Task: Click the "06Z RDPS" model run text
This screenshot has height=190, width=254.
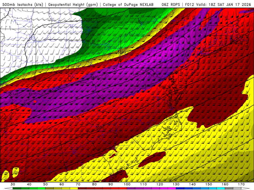Action: [x=171, y=4]
